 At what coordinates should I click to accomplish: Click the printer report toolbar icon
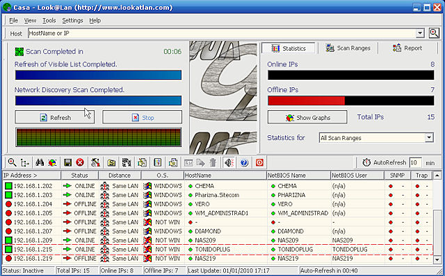pyautogui.click(x=173, y=162)
